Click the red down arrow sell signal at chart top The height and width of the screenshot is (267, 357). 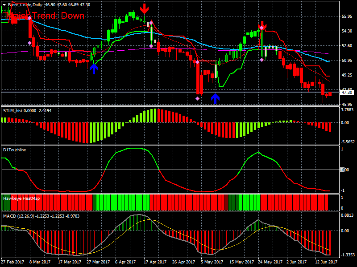pyautogui.click(x=145, y=8)
